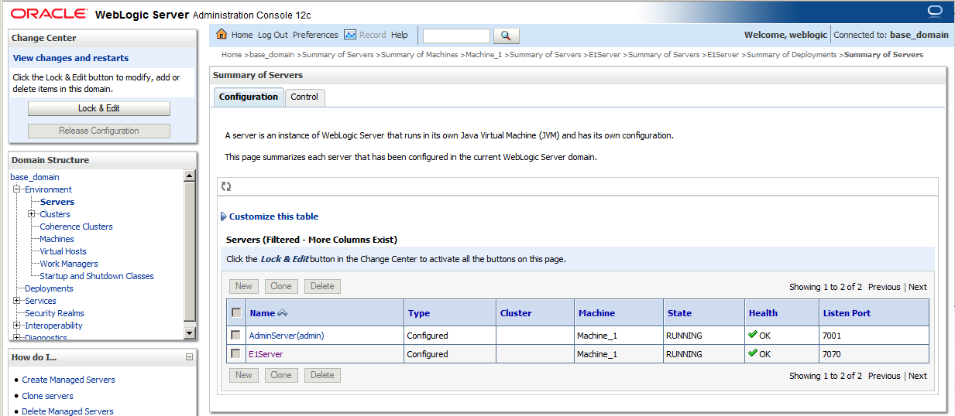
Task: Click the green OK check for E1Server
Action: coord(753,353)
